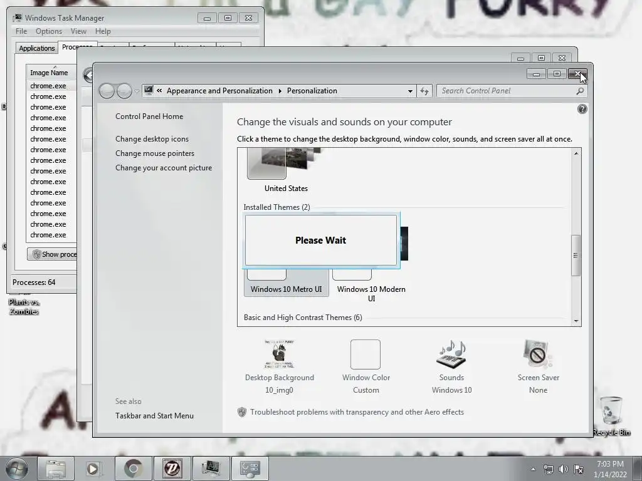Image resolution: width=642 pixels, height=481 pixels.
Task: Maximize the Personalization window
Action: click(x=557, y=74)
